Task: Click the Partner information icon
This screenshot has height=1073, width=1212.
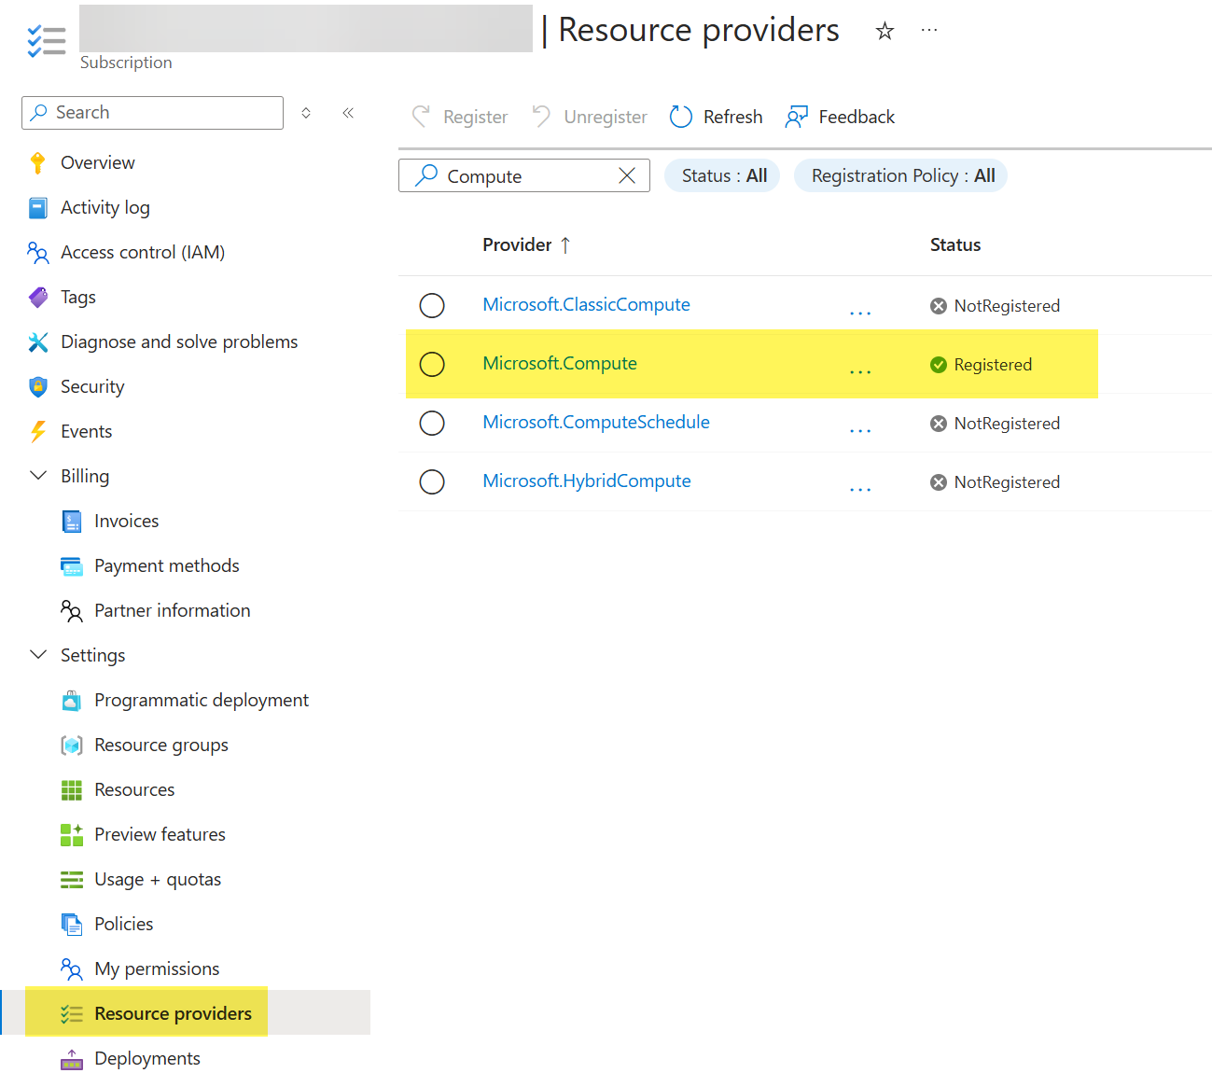Action: (72, 611)
